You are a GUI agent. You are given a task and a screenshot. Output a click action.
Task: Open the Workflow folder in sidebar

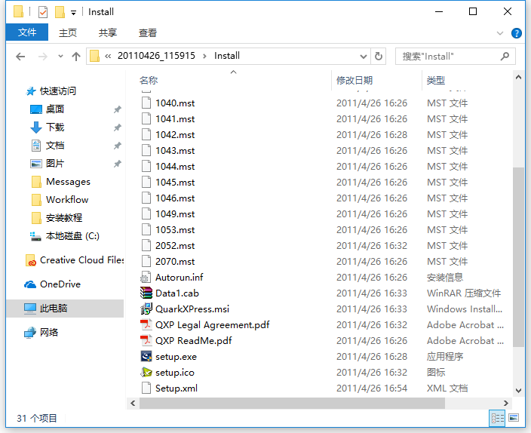click(x=67, y=200)
